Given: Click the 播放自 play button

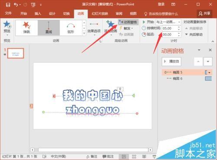Looking at the screenshot, I should tap(171, 61).
